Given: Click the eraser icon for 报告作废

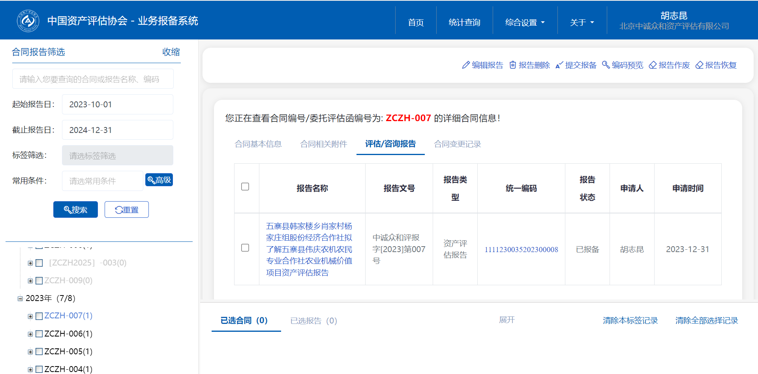Looking at the screenshot, I should (653, 65).
